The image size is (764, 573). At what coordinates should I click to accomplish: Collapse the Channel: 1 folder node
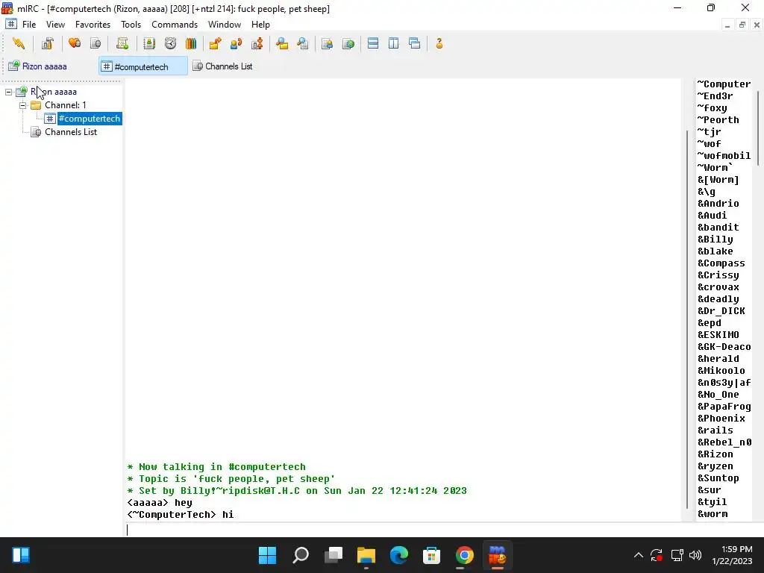(23, 105)
